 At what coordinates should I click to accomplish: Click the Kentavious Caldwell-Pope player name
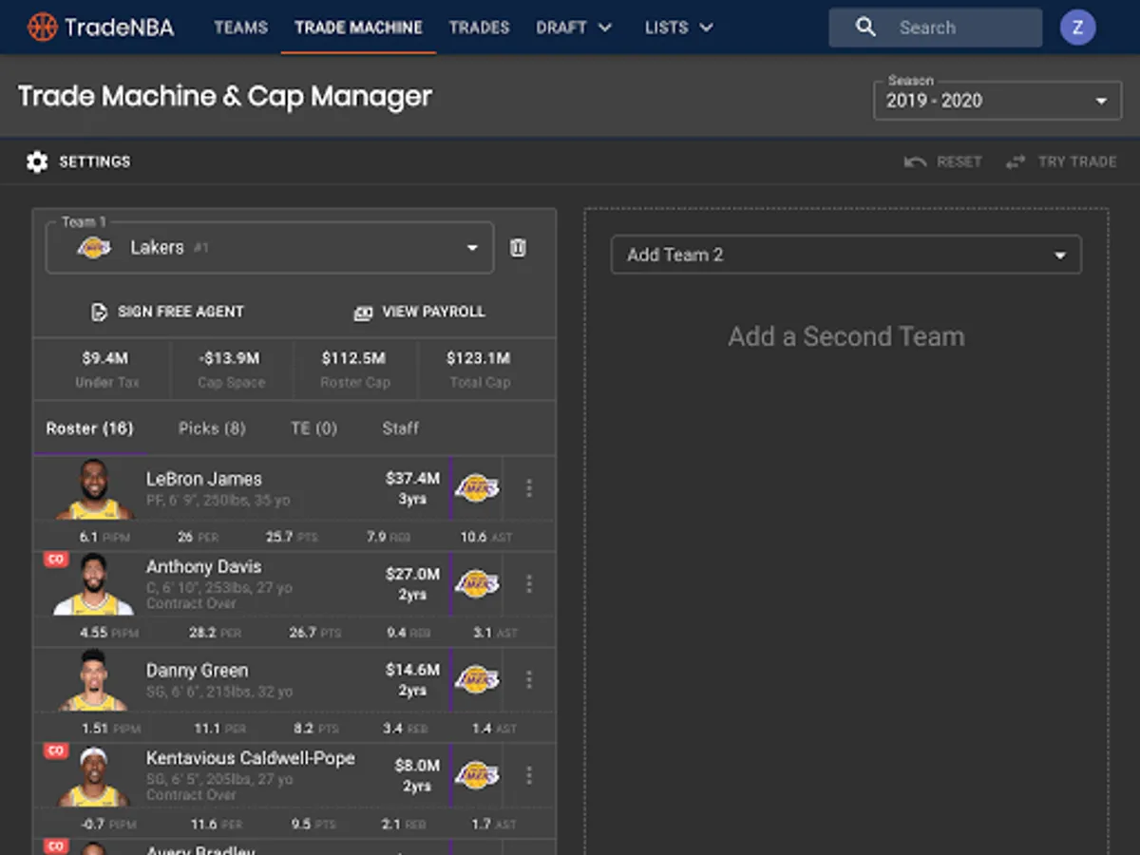[x=251, y=758]
